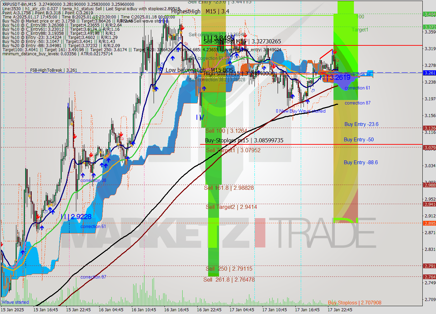Click the 3.034 price axis value

pyautogui.click(x=430, y=166)
